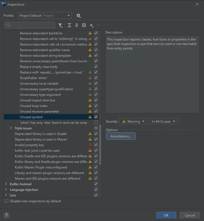Click warning icon for Unused import directive
Screen dimensions: 204x221
coord(90,100)
